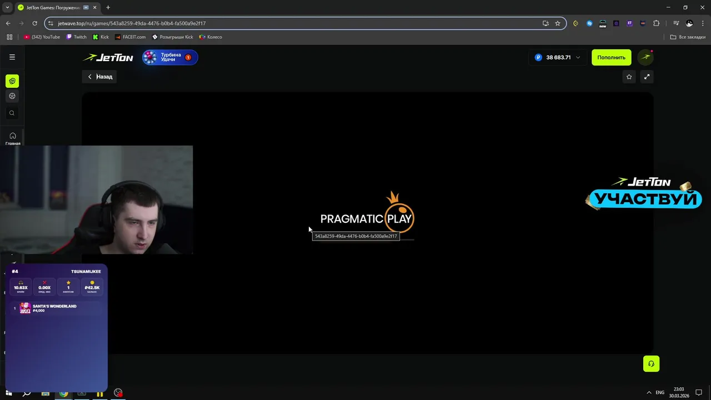The image size is (711, 400).
Task: Open the JetTon profile avatar icon
Action: [645, 57]
